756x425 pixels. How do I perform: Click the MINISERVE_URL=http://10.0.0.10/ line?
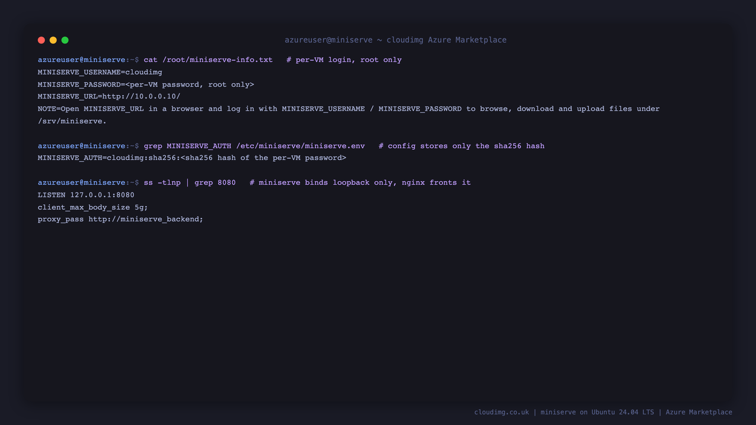109,96
